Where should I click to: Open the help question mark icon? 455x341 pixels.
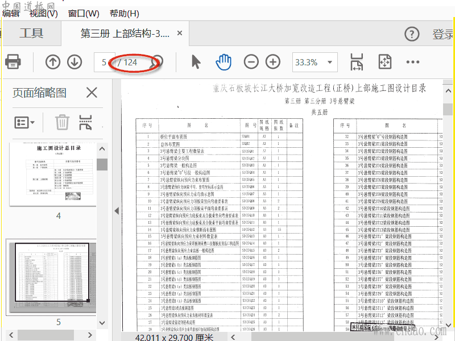coord(412,34)
